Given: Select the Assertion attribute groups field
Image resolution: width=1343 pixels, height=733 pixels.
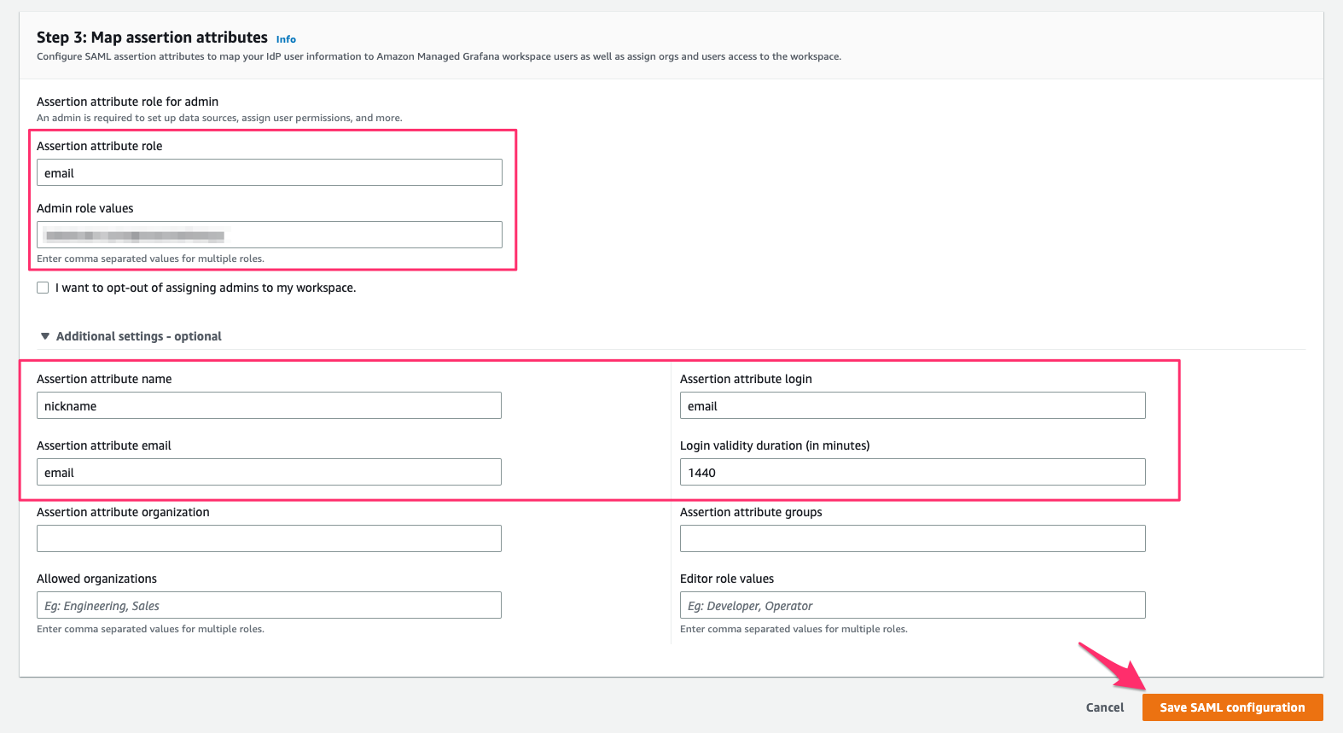Looking at the screenshot, I should coord(913,538).
